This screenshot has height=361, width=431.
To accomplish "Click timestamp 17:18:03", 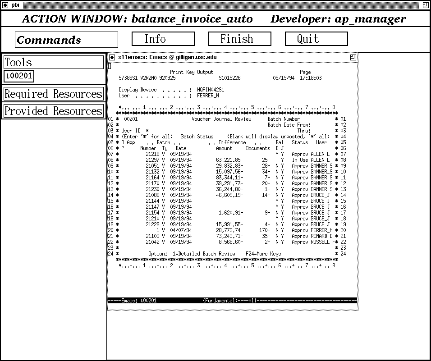I will 311,78.
